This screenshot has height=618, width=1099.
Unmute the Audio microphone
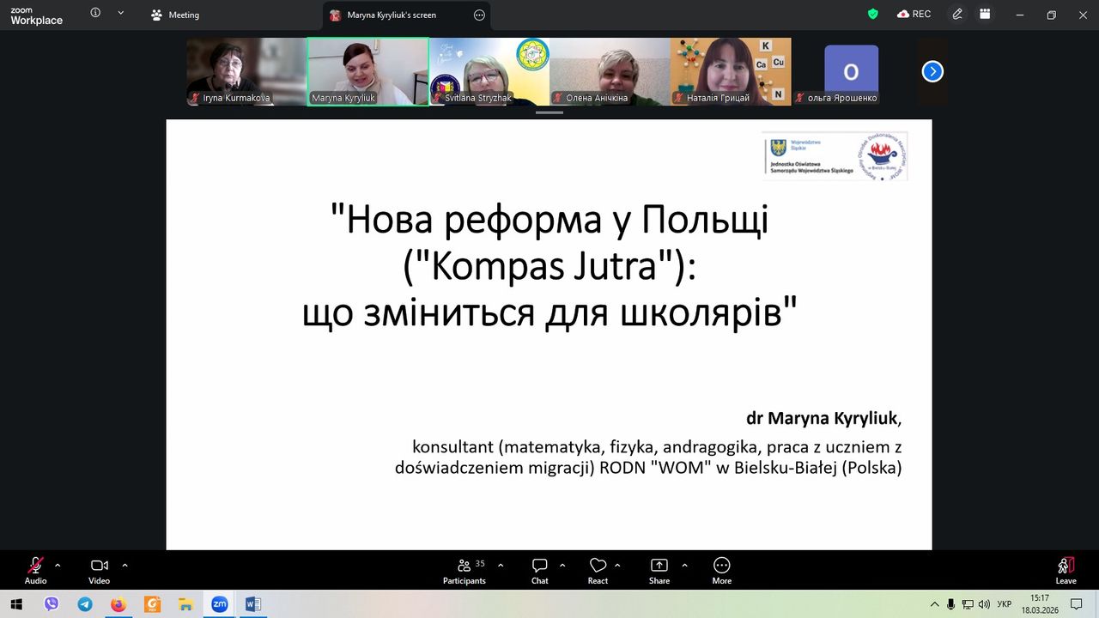pyautogui.click(x=36, y=570)
